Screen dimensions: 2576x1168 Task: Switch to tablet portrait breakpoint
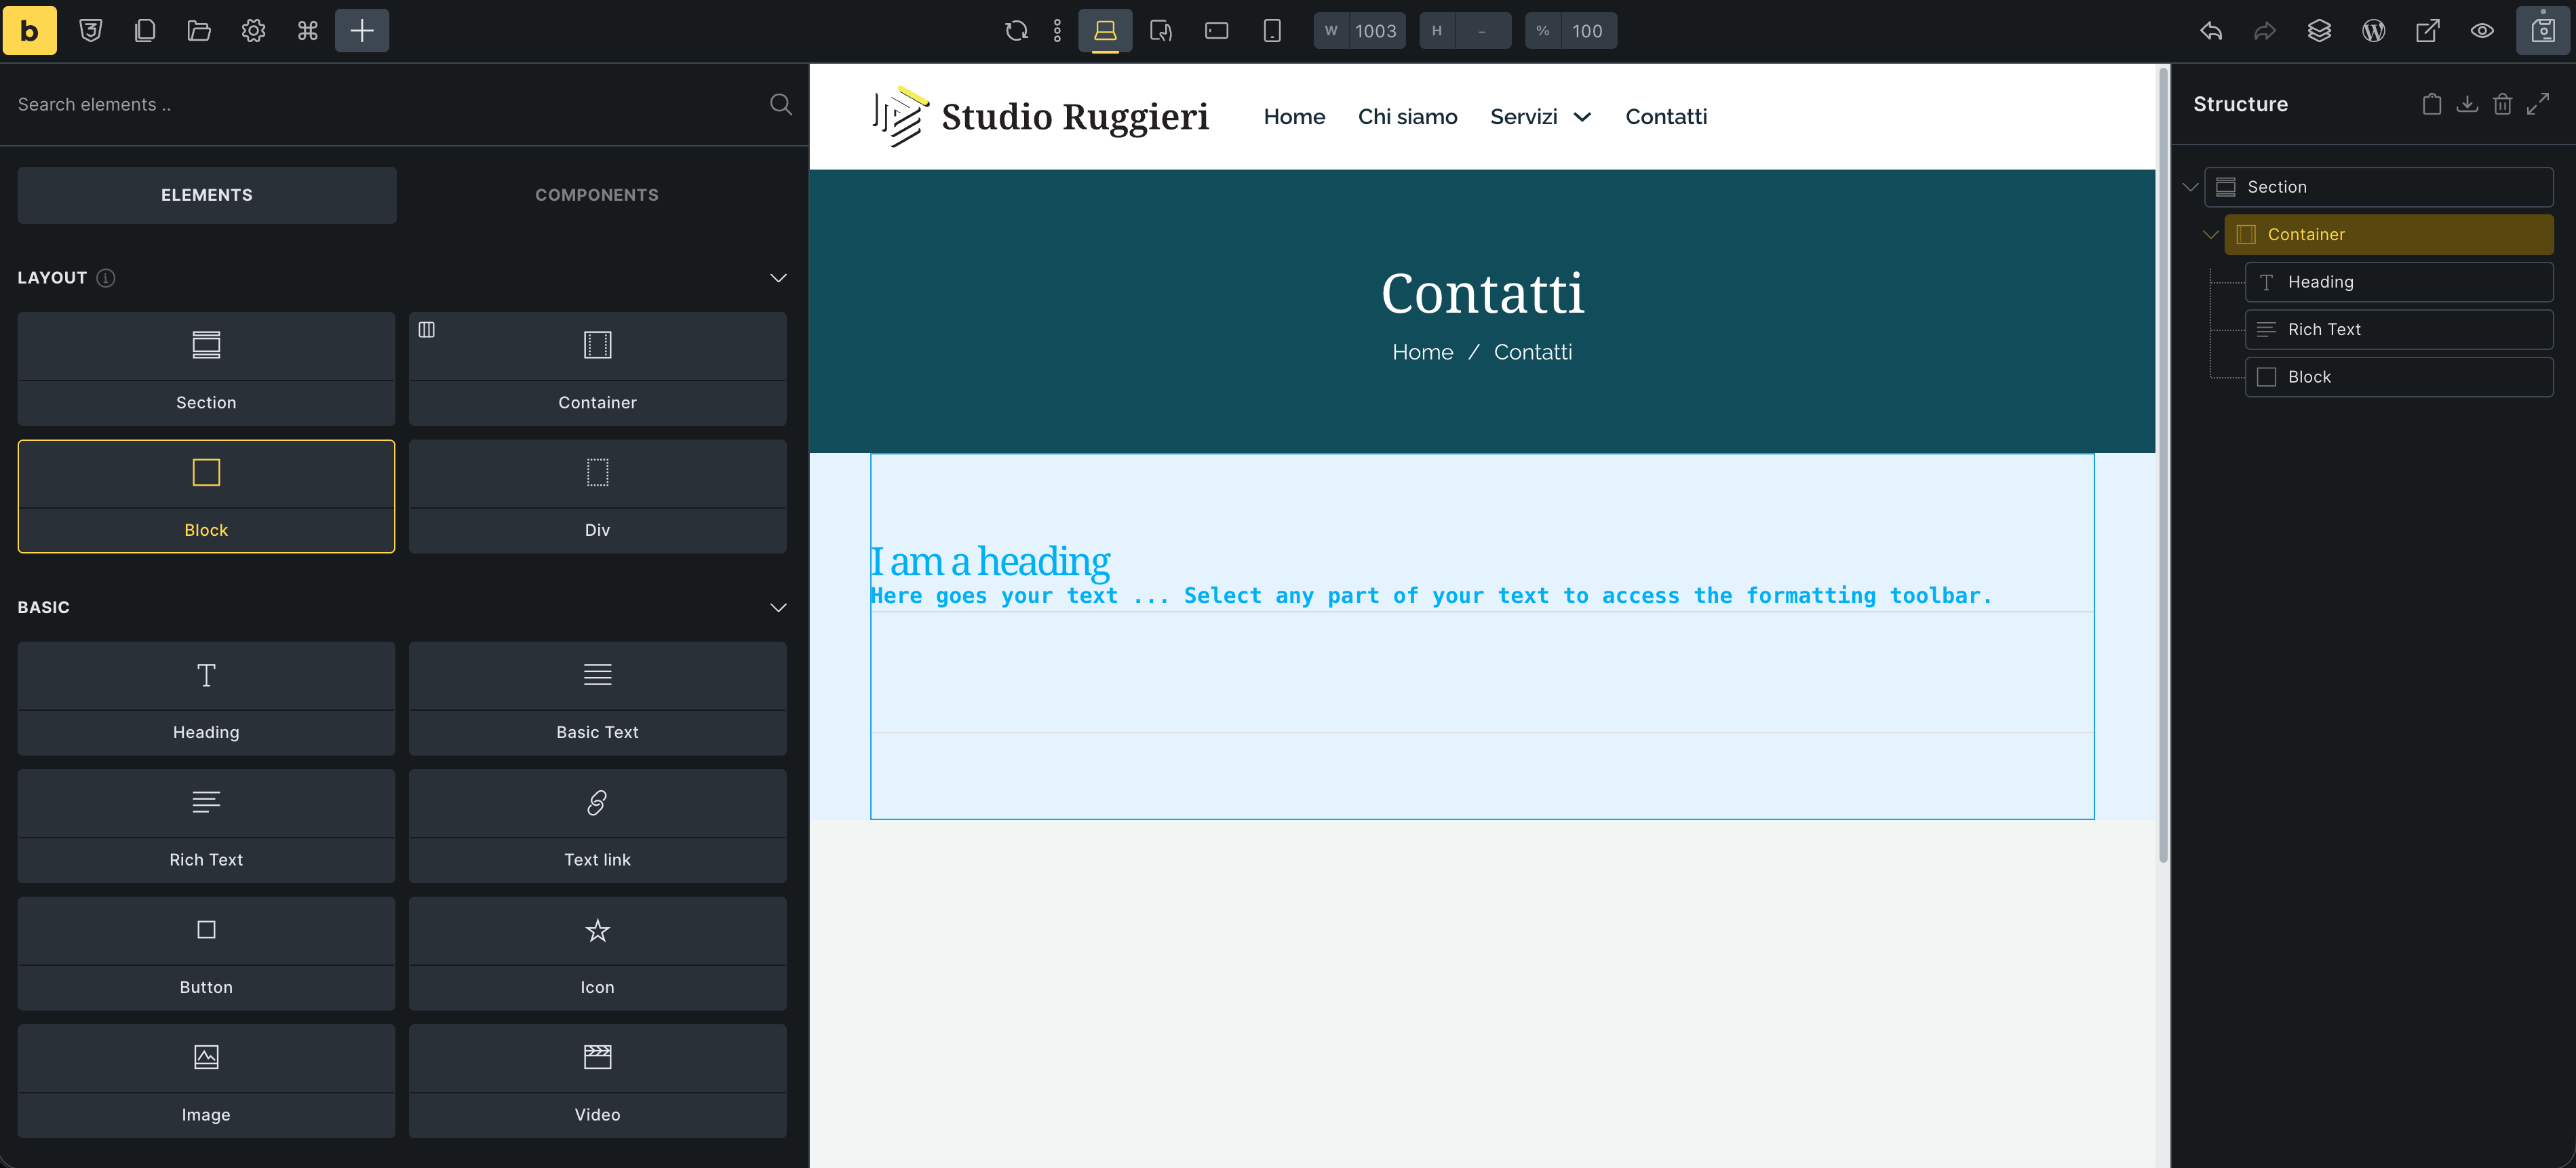(1161, 30)
